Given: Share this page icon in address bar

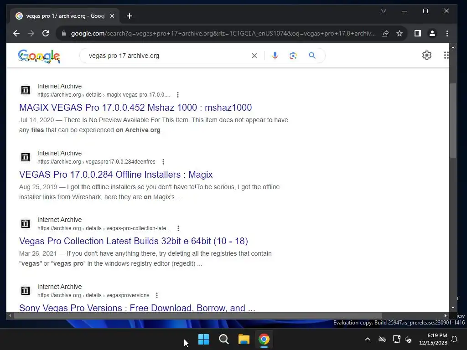Looking at the screenshot, I should pyautogui.click(x=385, y=33).
